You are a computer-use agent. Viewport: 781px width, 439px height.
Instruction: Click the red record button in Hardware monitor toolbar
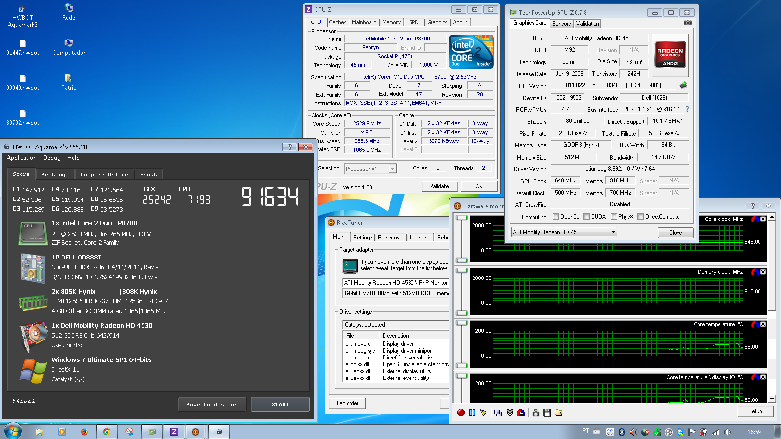pos(461,413)
